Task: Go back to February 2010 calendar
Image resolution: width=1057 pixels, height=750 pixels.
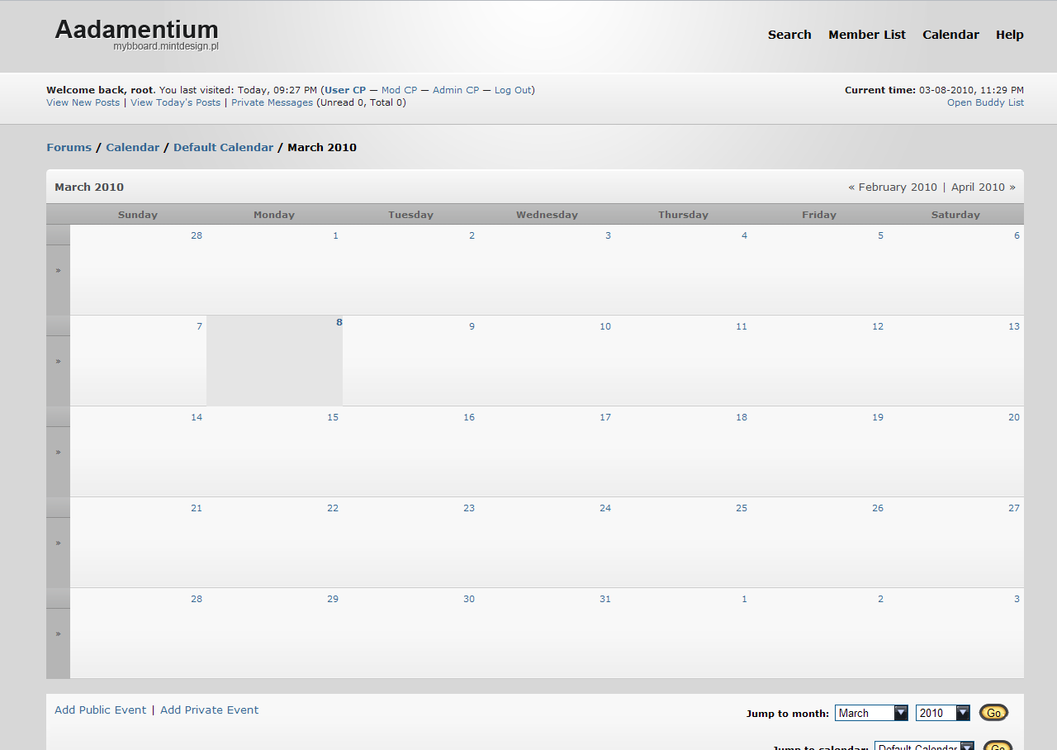Action: (x=898, y=187)
